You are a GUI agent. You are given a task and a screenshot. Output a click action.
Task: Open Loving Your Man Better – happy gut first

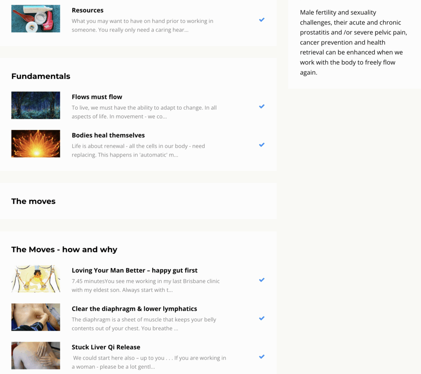pos(134,270)
